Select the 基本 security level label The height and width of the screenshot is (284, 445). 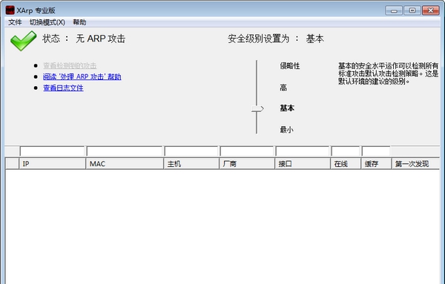pyautogui.click(x=287, y=108)
